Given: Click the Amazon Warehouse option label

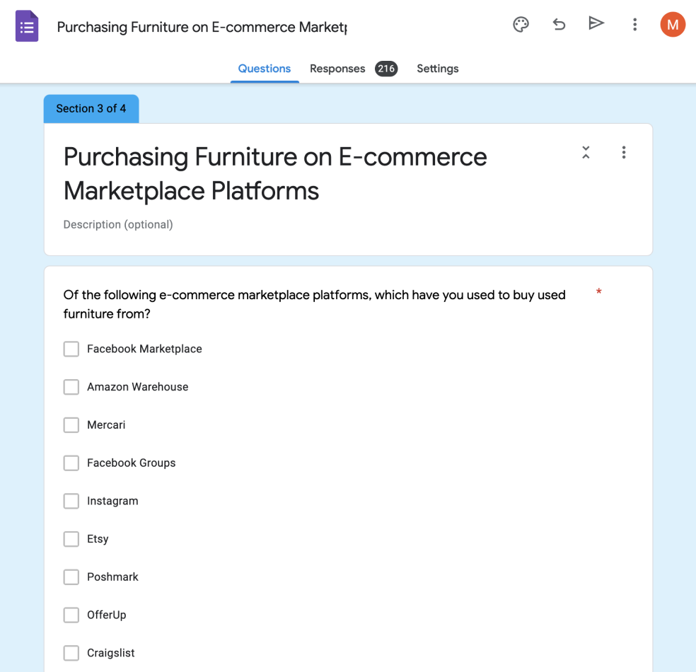Looking at the screenshot, I should click(x=138, y=387).
